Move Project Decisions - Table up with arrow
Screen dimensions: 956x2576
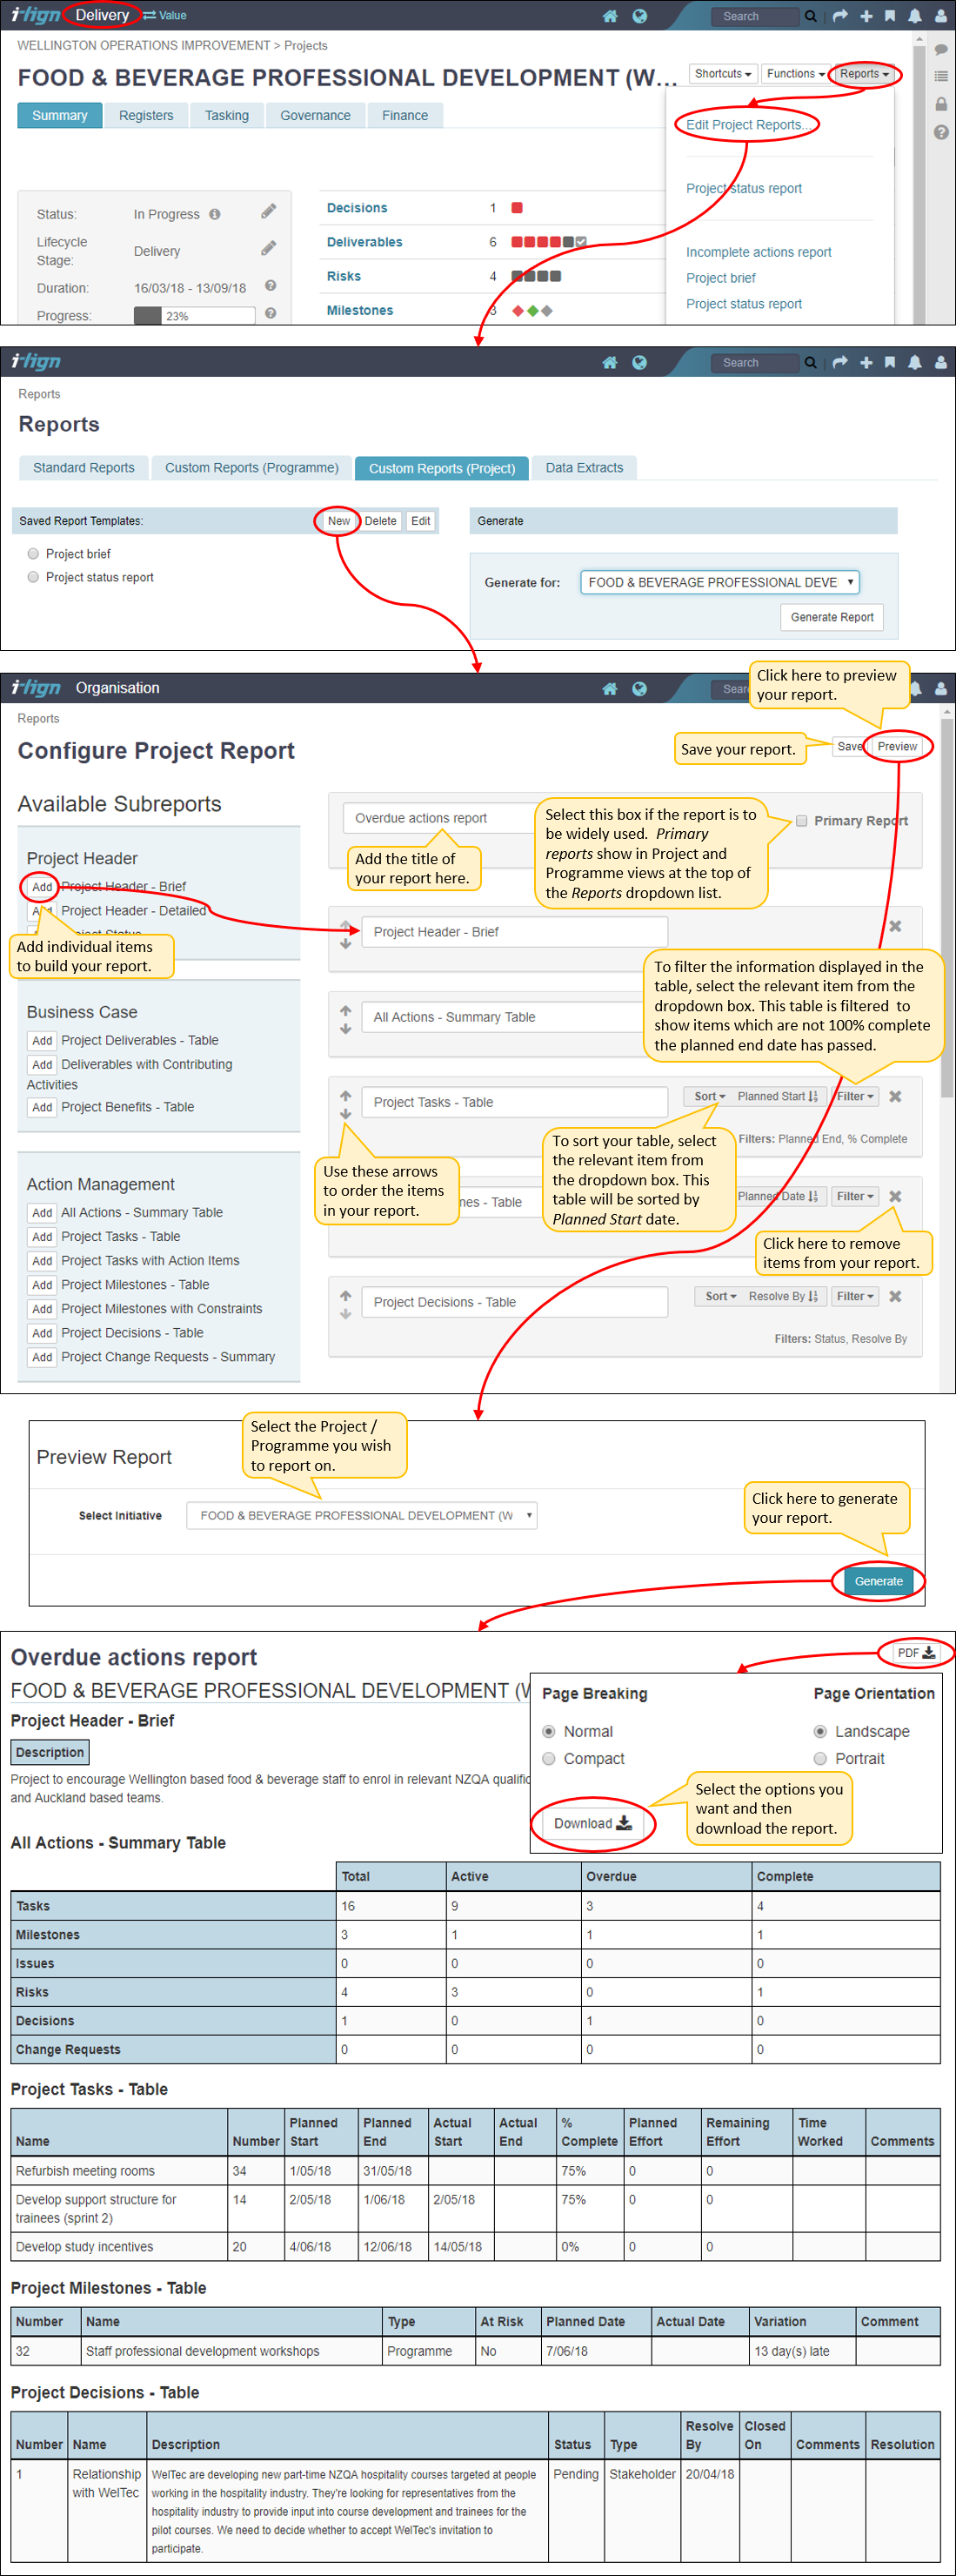click(346, 1294)
